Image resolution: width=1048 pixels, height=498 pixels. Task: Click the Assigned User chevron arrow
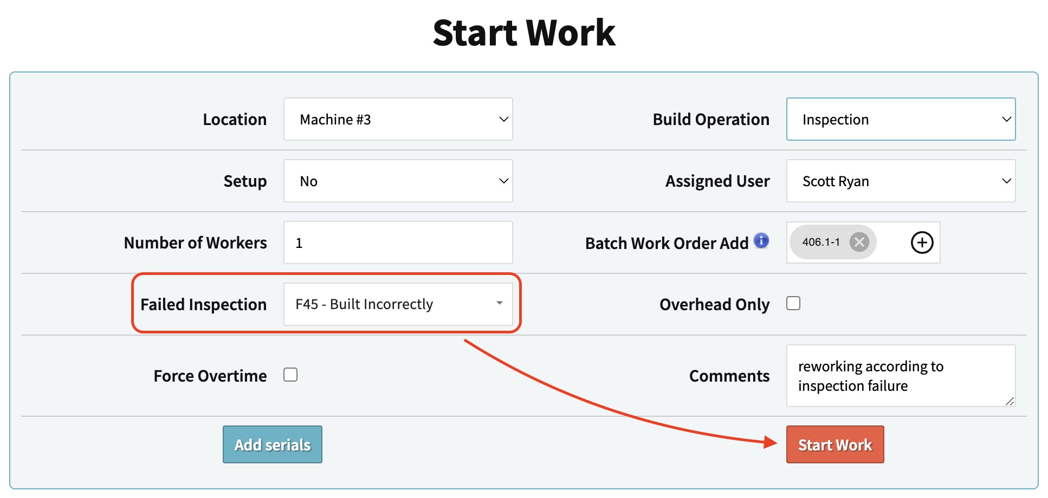click(x=1006, y=181)
